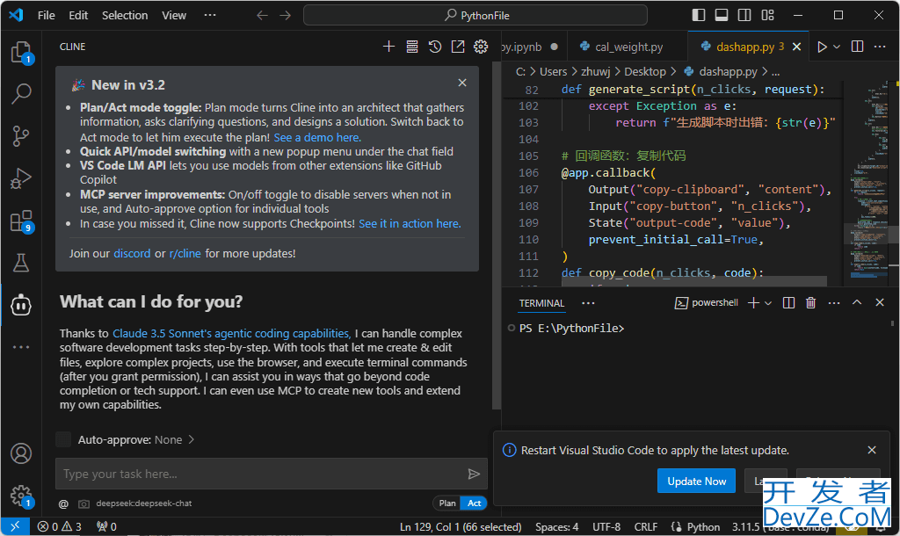Image resolution: width=900 pixels, height=536 pixels.
Task: Open more title bar menus ellipsis
Action: pos(210,15)
